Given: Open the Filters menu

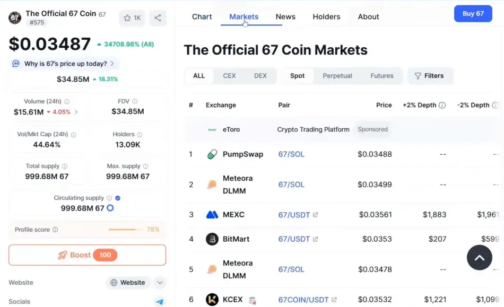Looking at the screenshot, I should (x=430, y=76).
